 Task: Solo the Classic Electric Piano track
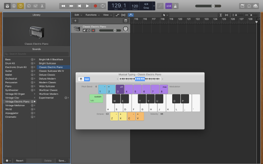pos(88,30)
